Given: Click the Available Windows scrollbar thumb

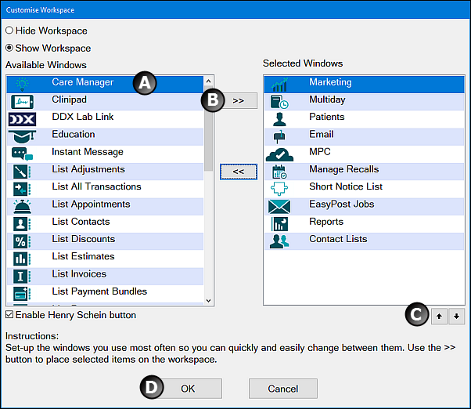Looking at the screenshot, I should point(208,128).
